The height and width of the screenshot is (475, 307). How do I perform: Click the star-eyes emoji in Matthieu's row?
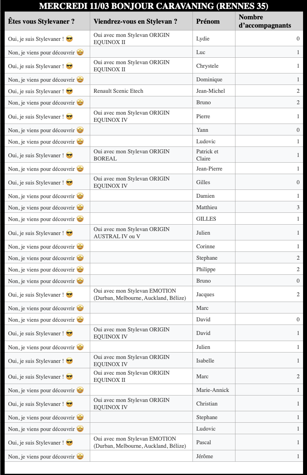(x=80, y=207)
